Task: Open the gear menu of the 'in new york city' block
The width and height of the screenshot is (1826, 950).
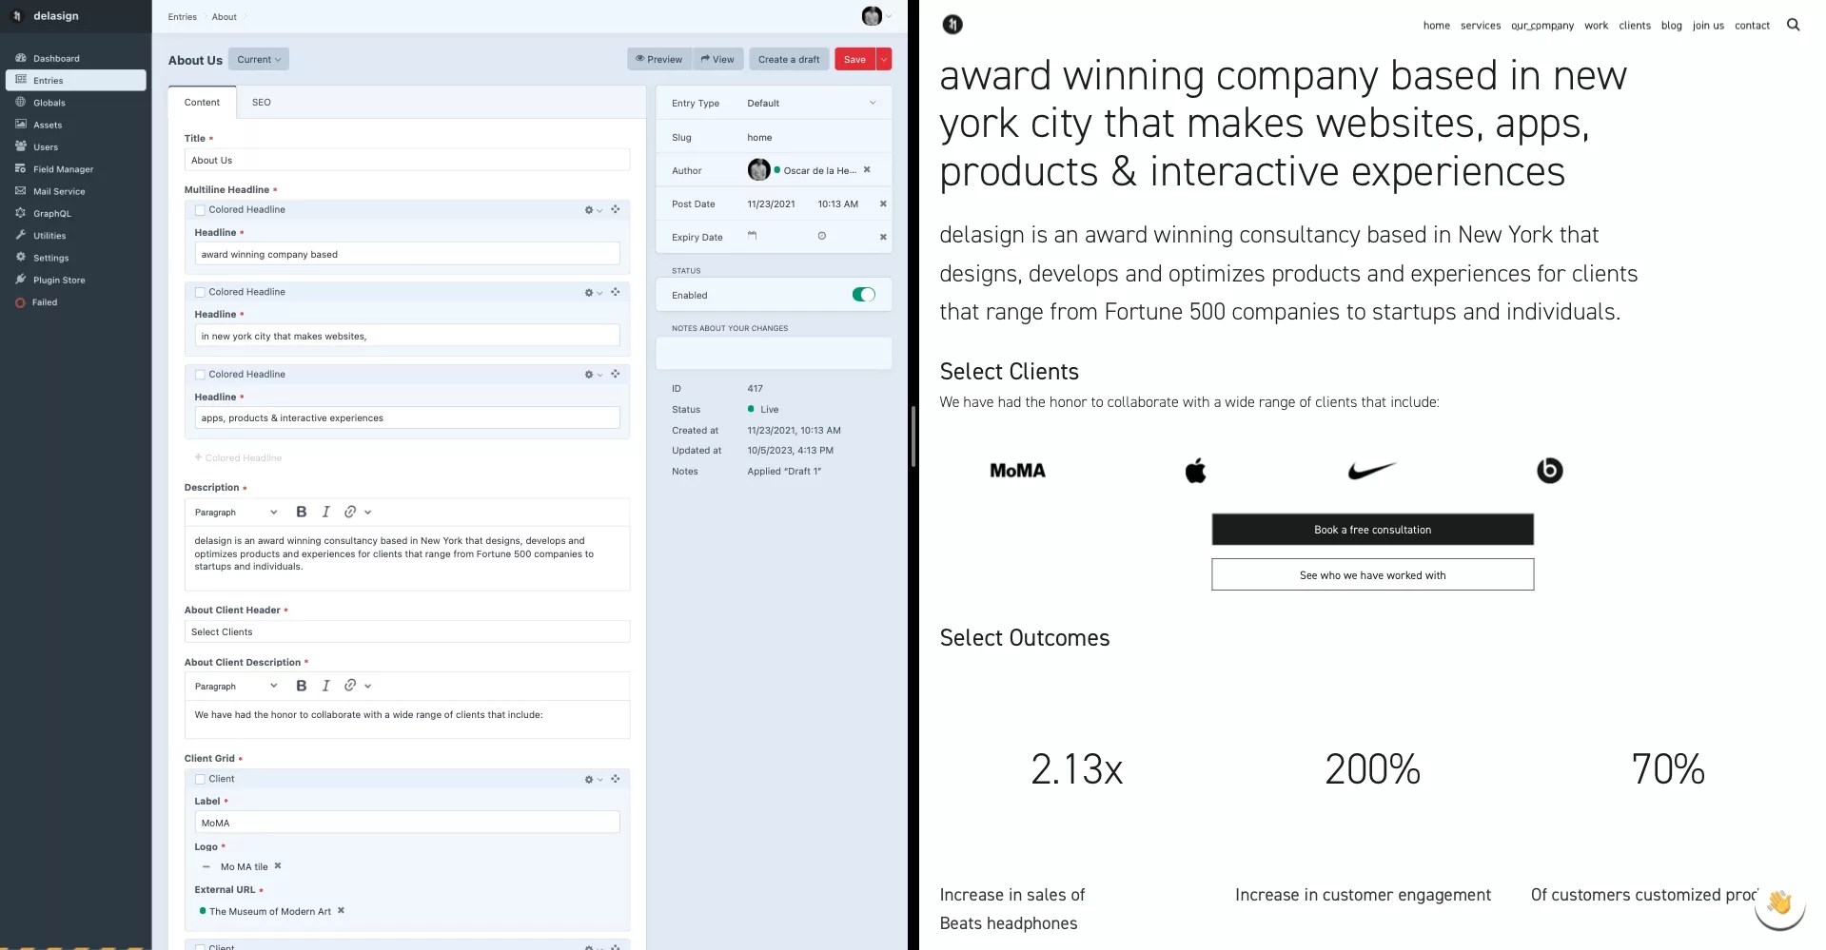Action: click(x=593, y=293)
